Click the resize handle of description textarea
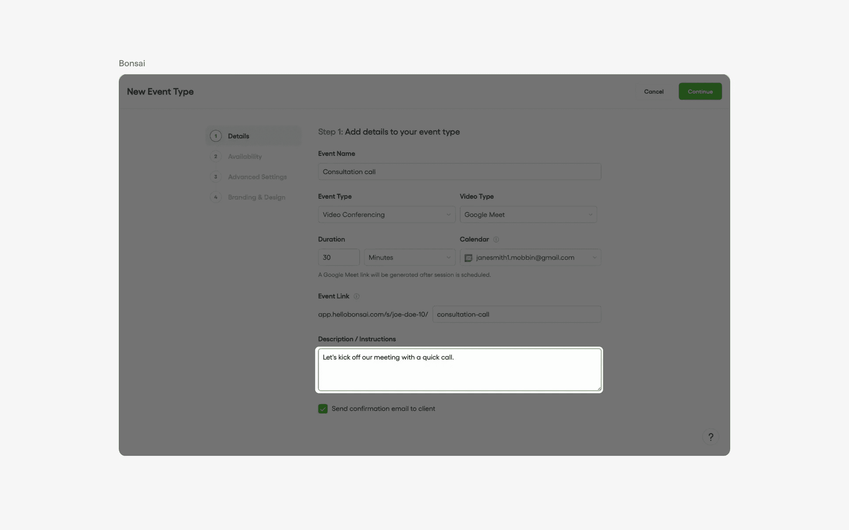Viewport: 849px width, 530px height. (599, 388)
